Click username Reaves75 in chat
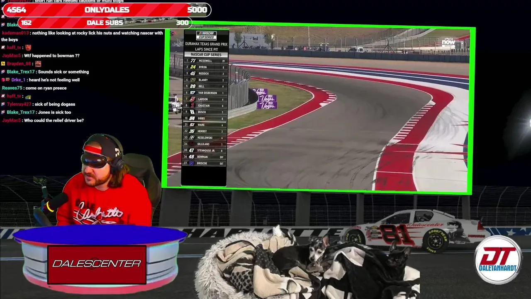Viewport: 531px width, 299px height. pos(12,88)
